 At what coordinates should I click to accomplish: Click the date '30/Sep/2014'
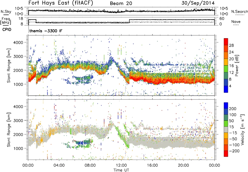198,3
